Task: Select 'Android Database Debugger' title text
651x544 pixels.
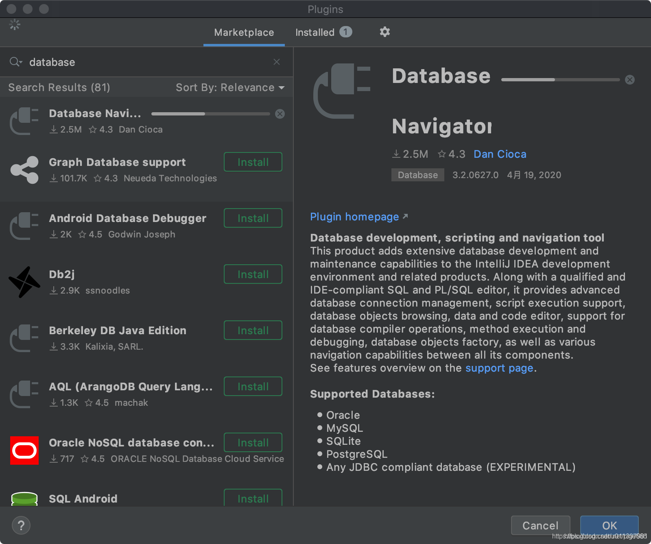Action: click(127, 218)
